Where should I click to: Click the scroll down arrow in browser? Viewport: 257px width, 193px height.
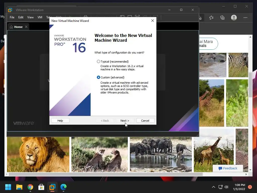(x=250, y=170)
